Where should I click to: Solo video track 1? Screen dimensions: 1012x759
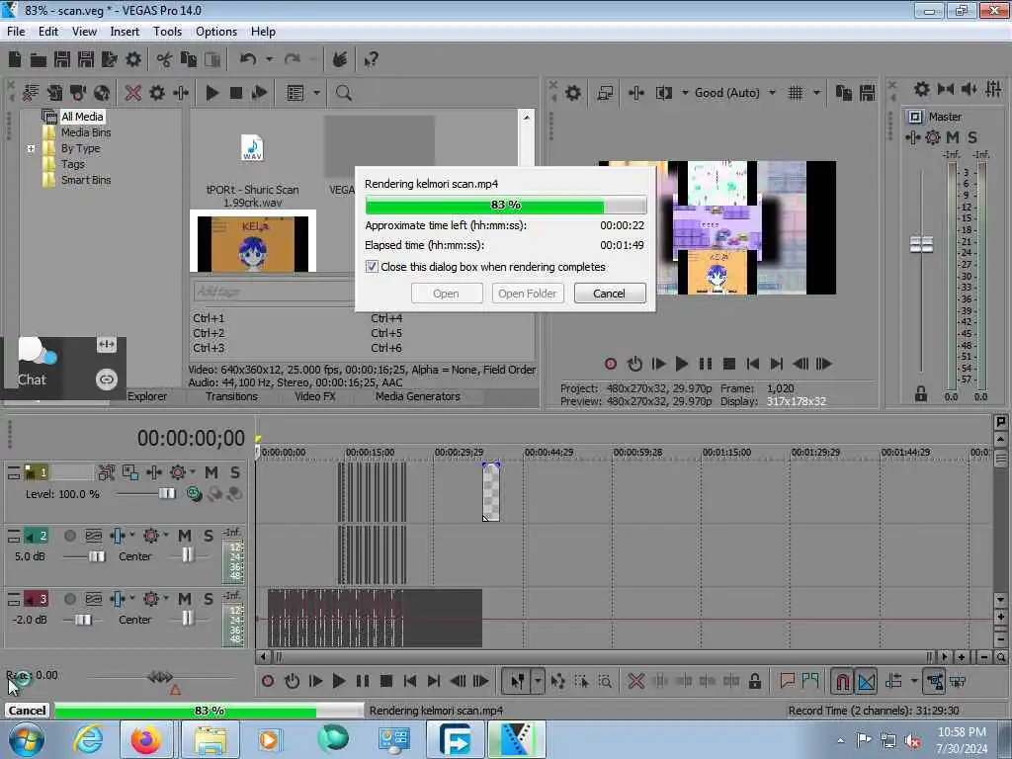pos(235,472)
